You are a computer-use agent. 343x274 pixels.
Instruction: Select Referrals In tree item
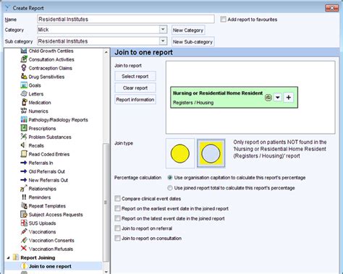41,163
